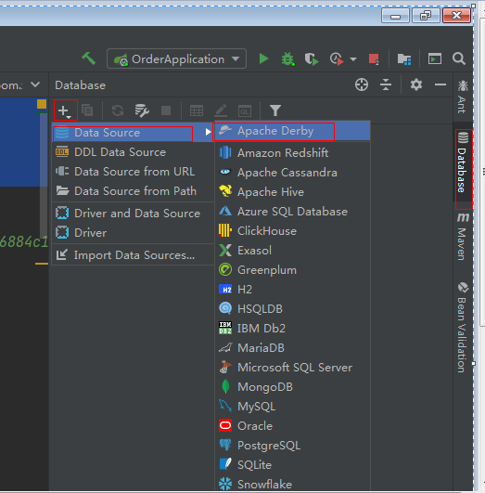Screen dimensions: 485x493
Task: Open Database panel settings gear icon
Action: (416, 84)
